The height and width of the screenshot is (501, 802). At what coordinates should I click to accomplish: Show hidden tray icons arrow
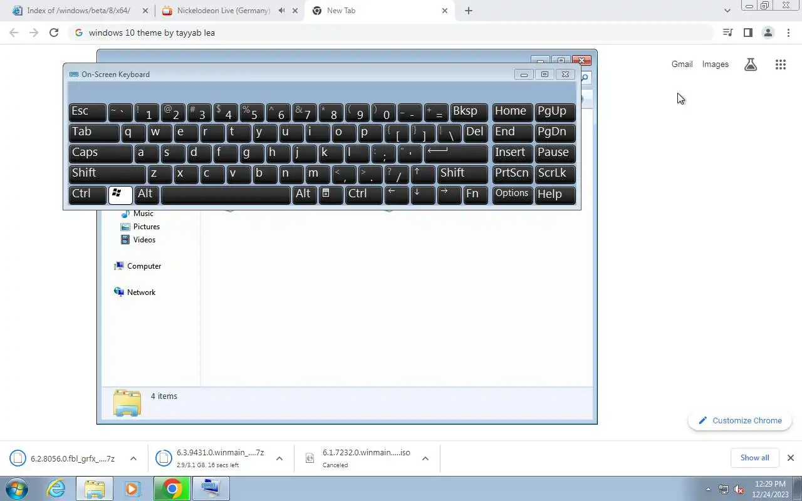pyautogui.click(x=708, y=490)
